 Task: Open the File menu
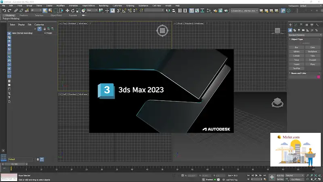tap(4, 6)
